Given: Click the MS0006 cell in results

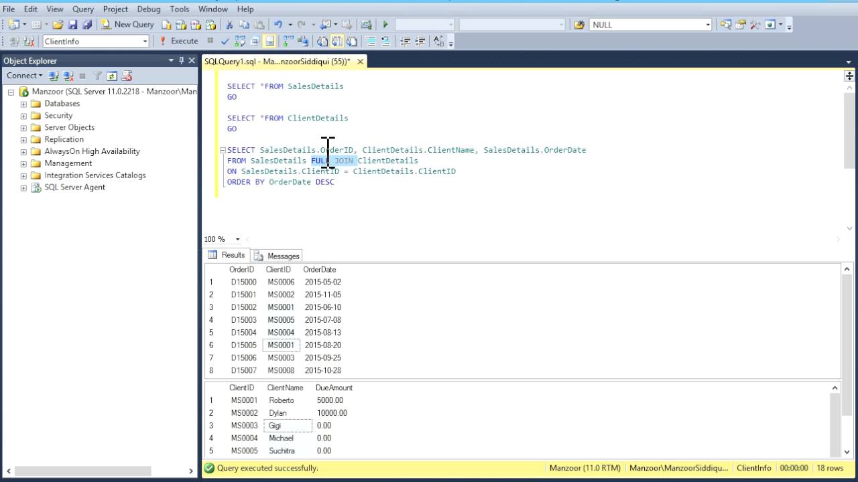Looking at the screenshot, I should coord(281,283).
